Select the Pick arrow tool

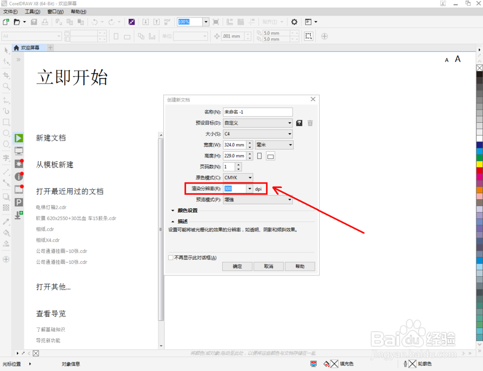coord(6,50)
